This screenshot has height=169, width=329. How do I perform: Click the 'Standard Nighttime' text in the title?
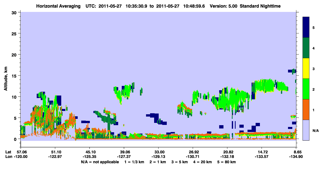[x=260, y=6]
